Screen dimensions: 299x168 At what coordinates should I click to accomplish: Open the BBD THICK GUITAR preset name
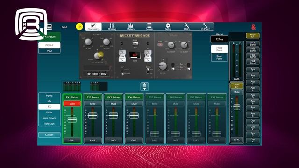[97, 74]
